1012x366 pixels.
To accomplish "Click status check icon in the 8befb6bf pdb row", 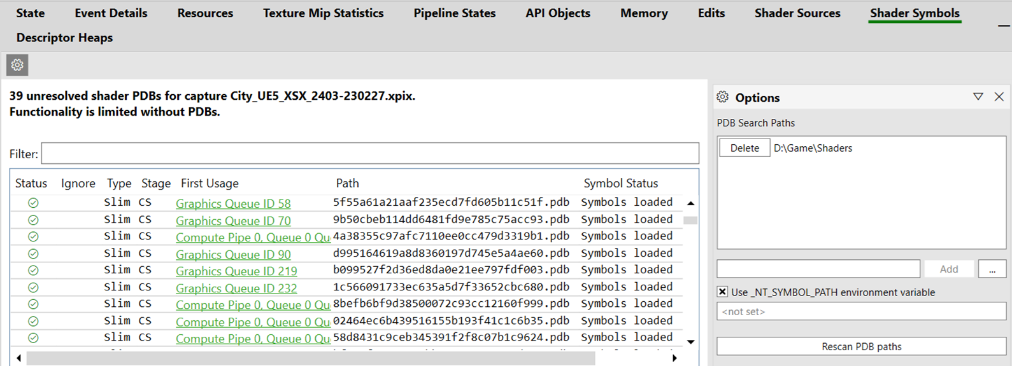I will tap(33, 304).
